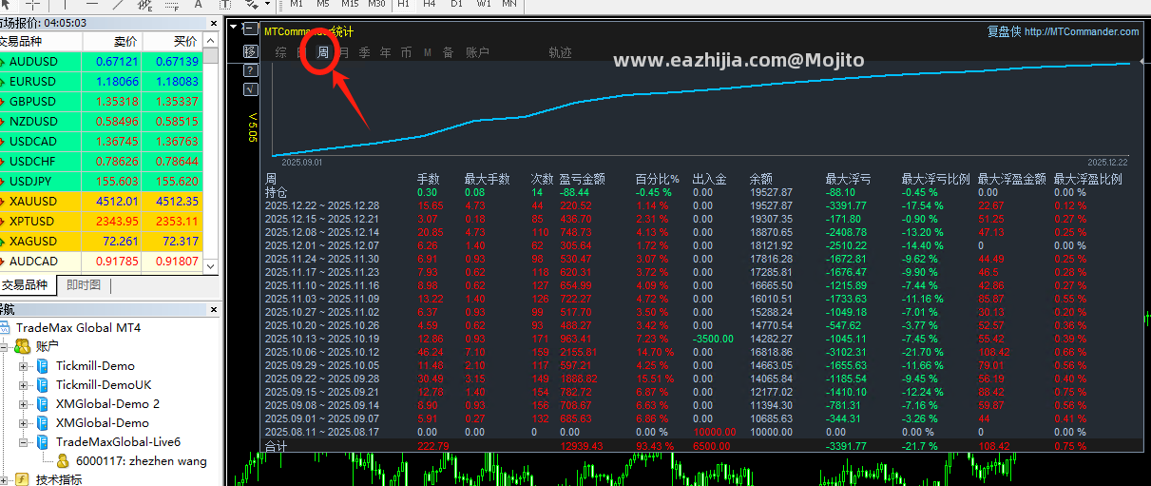Select XAGUSD in market watch
This screenshot has height=486, width=1151.
point(102,241)
